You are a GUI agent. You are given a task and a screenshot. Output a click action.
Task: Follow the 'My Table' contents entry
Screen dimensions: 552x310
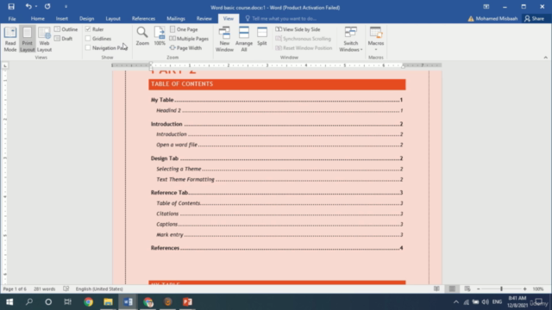click(277, 100)
